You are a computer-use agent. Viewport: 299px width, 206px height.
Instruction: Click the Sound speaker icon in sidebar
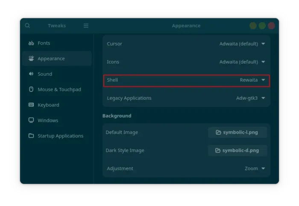click(x=31, y=74)
